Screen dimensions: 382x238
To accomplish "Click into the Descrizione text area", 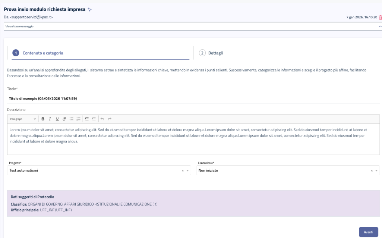I will tap(193, 139).
